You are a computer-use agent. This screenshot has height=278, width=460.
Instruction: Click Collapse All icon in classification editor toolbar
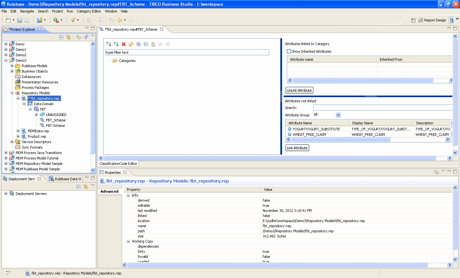point(146,44)
